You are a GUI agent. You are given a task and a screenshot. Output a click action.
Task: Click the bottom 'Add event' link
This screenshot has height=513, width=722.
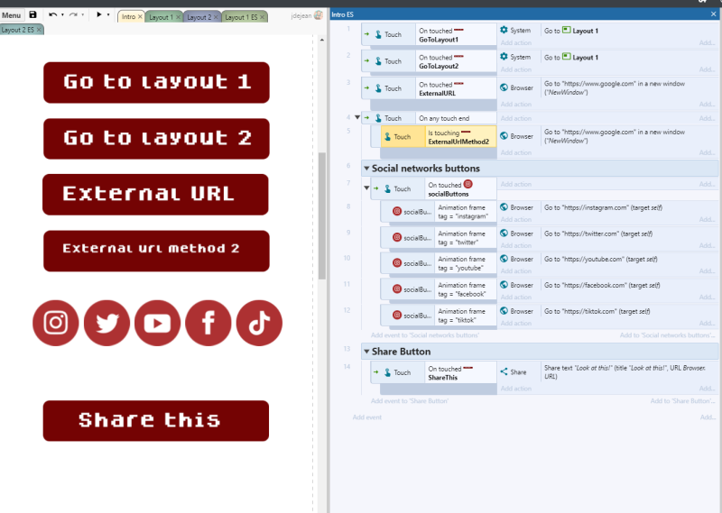tap(367, 417)
